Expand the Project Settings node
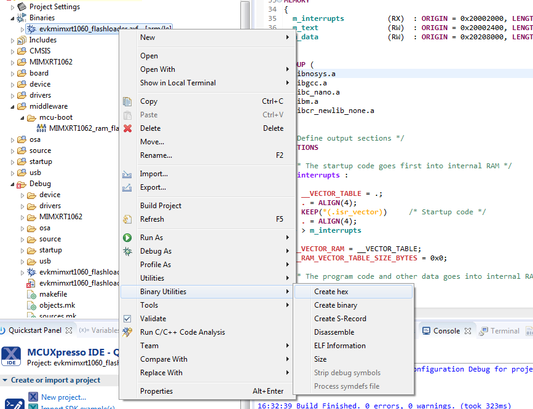 [x=12, y=7]
